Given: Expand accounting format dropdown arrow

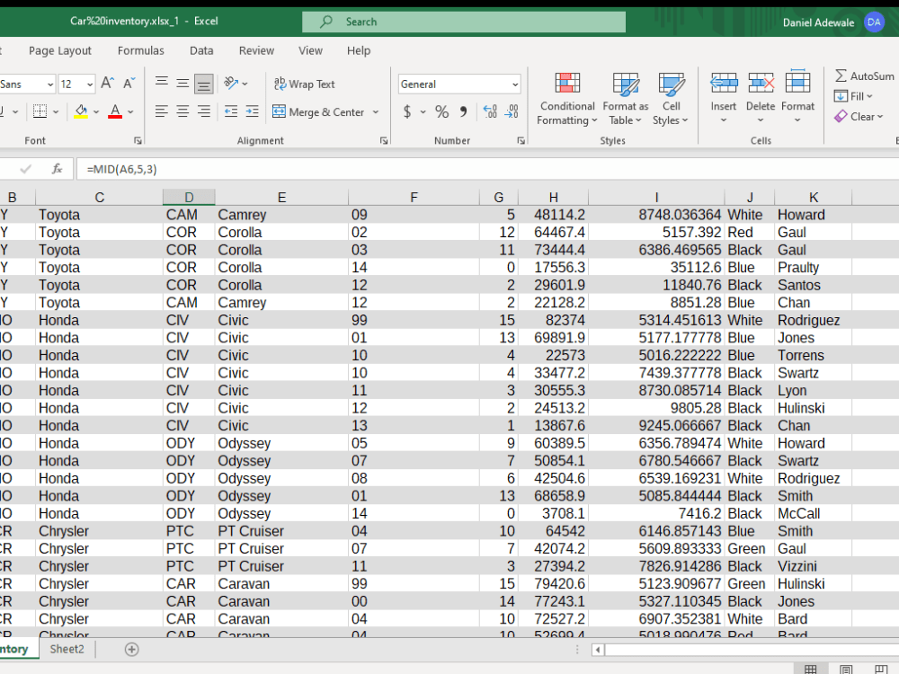Looking at the screenshot, I should coord(423,111).
